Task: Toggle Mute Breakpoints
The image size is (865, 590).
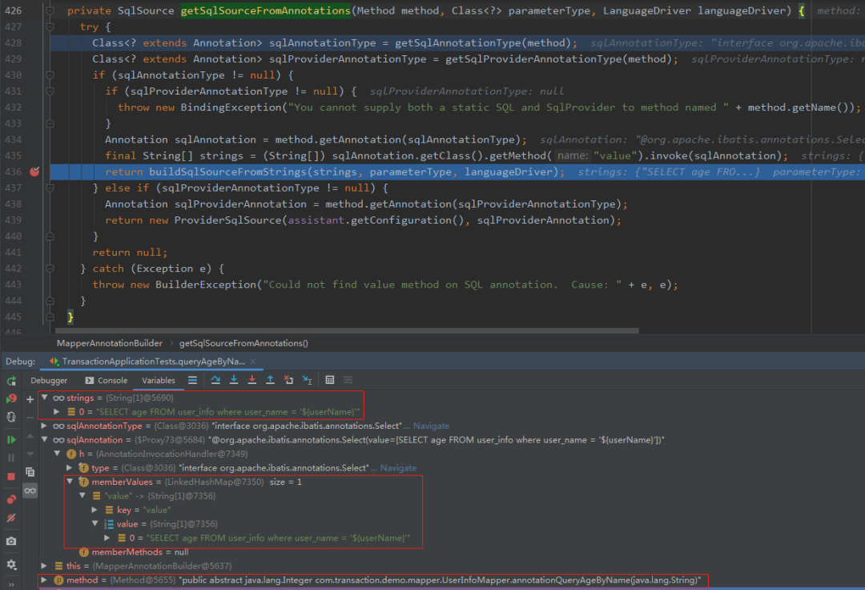Action: pyautogui.click(x=11, y=518)
